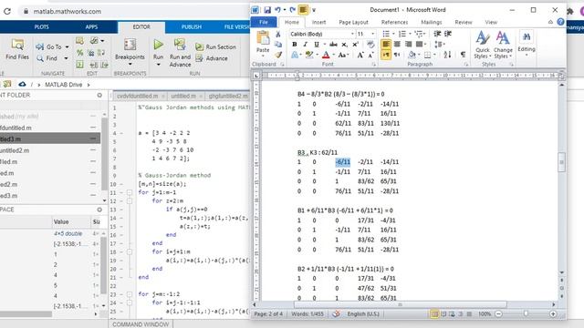
Task: Click the Undo arrow in Word
Action: [x=277, y=10]
